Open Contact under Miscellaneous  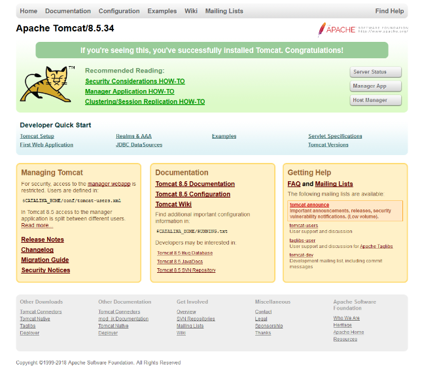tap(263, 311)
